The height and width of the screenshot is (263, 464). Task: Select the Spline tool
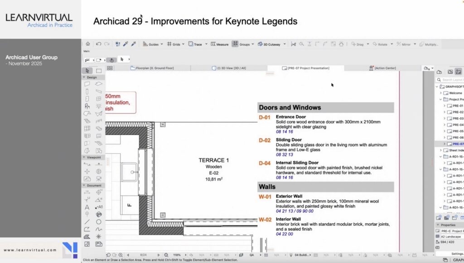(98, 229)
